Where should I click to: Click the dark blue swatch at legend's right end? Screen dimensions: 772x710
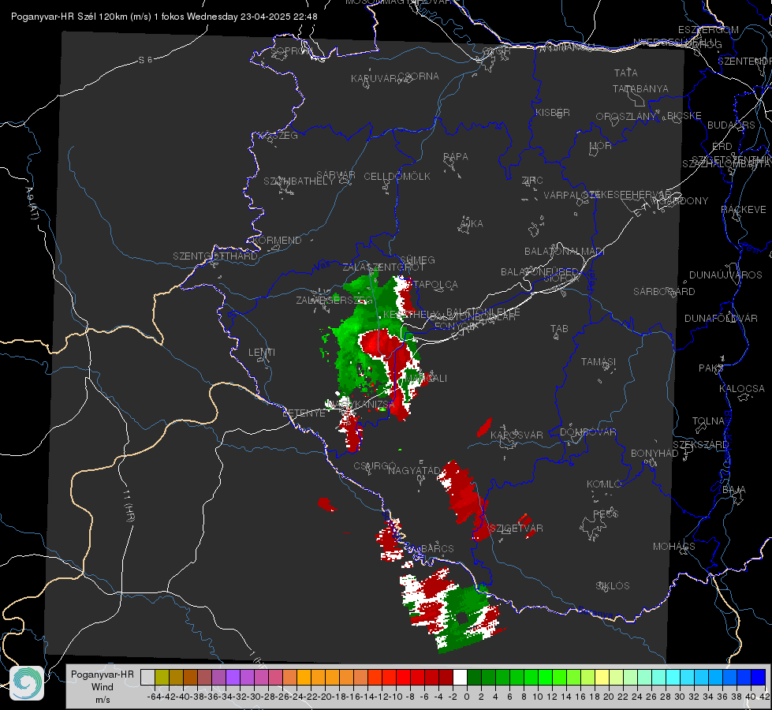(x=759, y=677)
